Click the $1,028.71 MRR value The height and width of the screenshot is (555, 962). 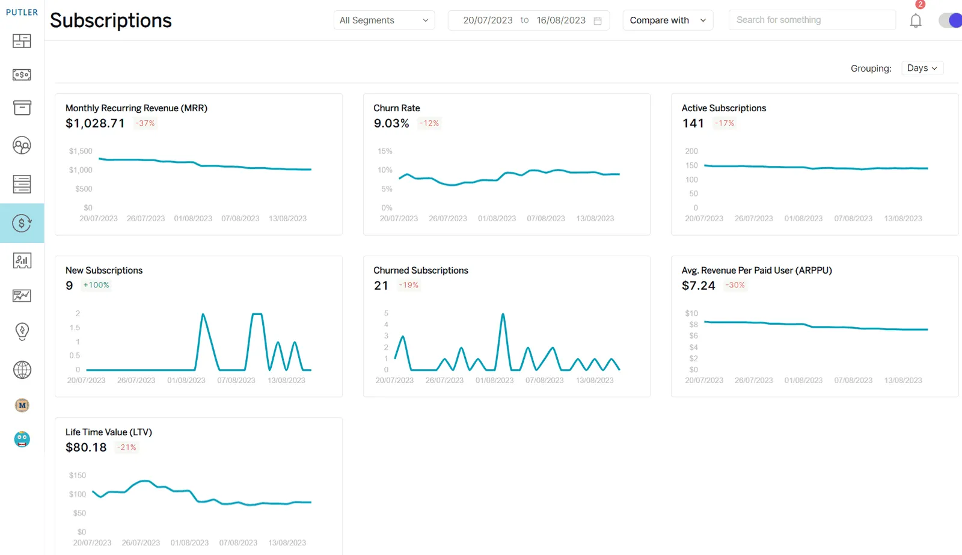click(x=95, y=123)
